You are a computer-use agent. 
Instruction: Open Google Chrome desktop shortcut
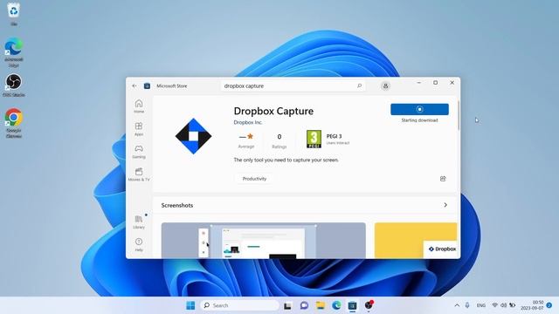click(14, 123)
